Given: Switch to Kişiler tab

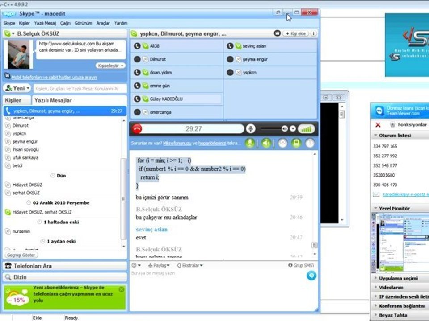Looking at the screenshot, I should coord(17,100).
